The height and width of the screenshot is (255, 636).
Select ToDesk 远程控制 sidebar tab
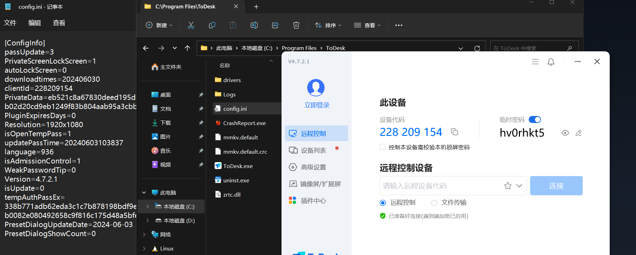point(317,133)
